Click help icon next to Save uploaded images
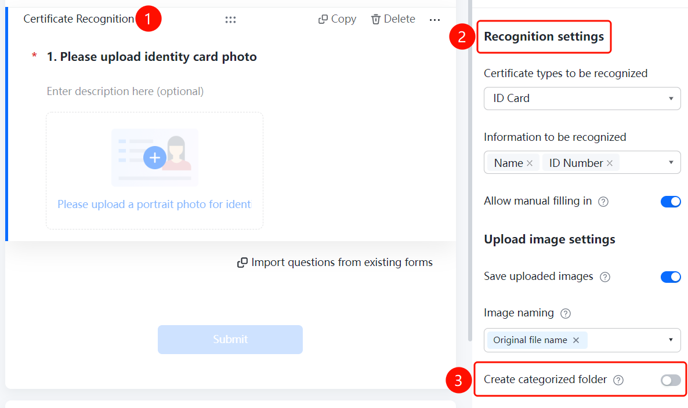Screen dimensions: 688x408 click(x=605, y=277)
